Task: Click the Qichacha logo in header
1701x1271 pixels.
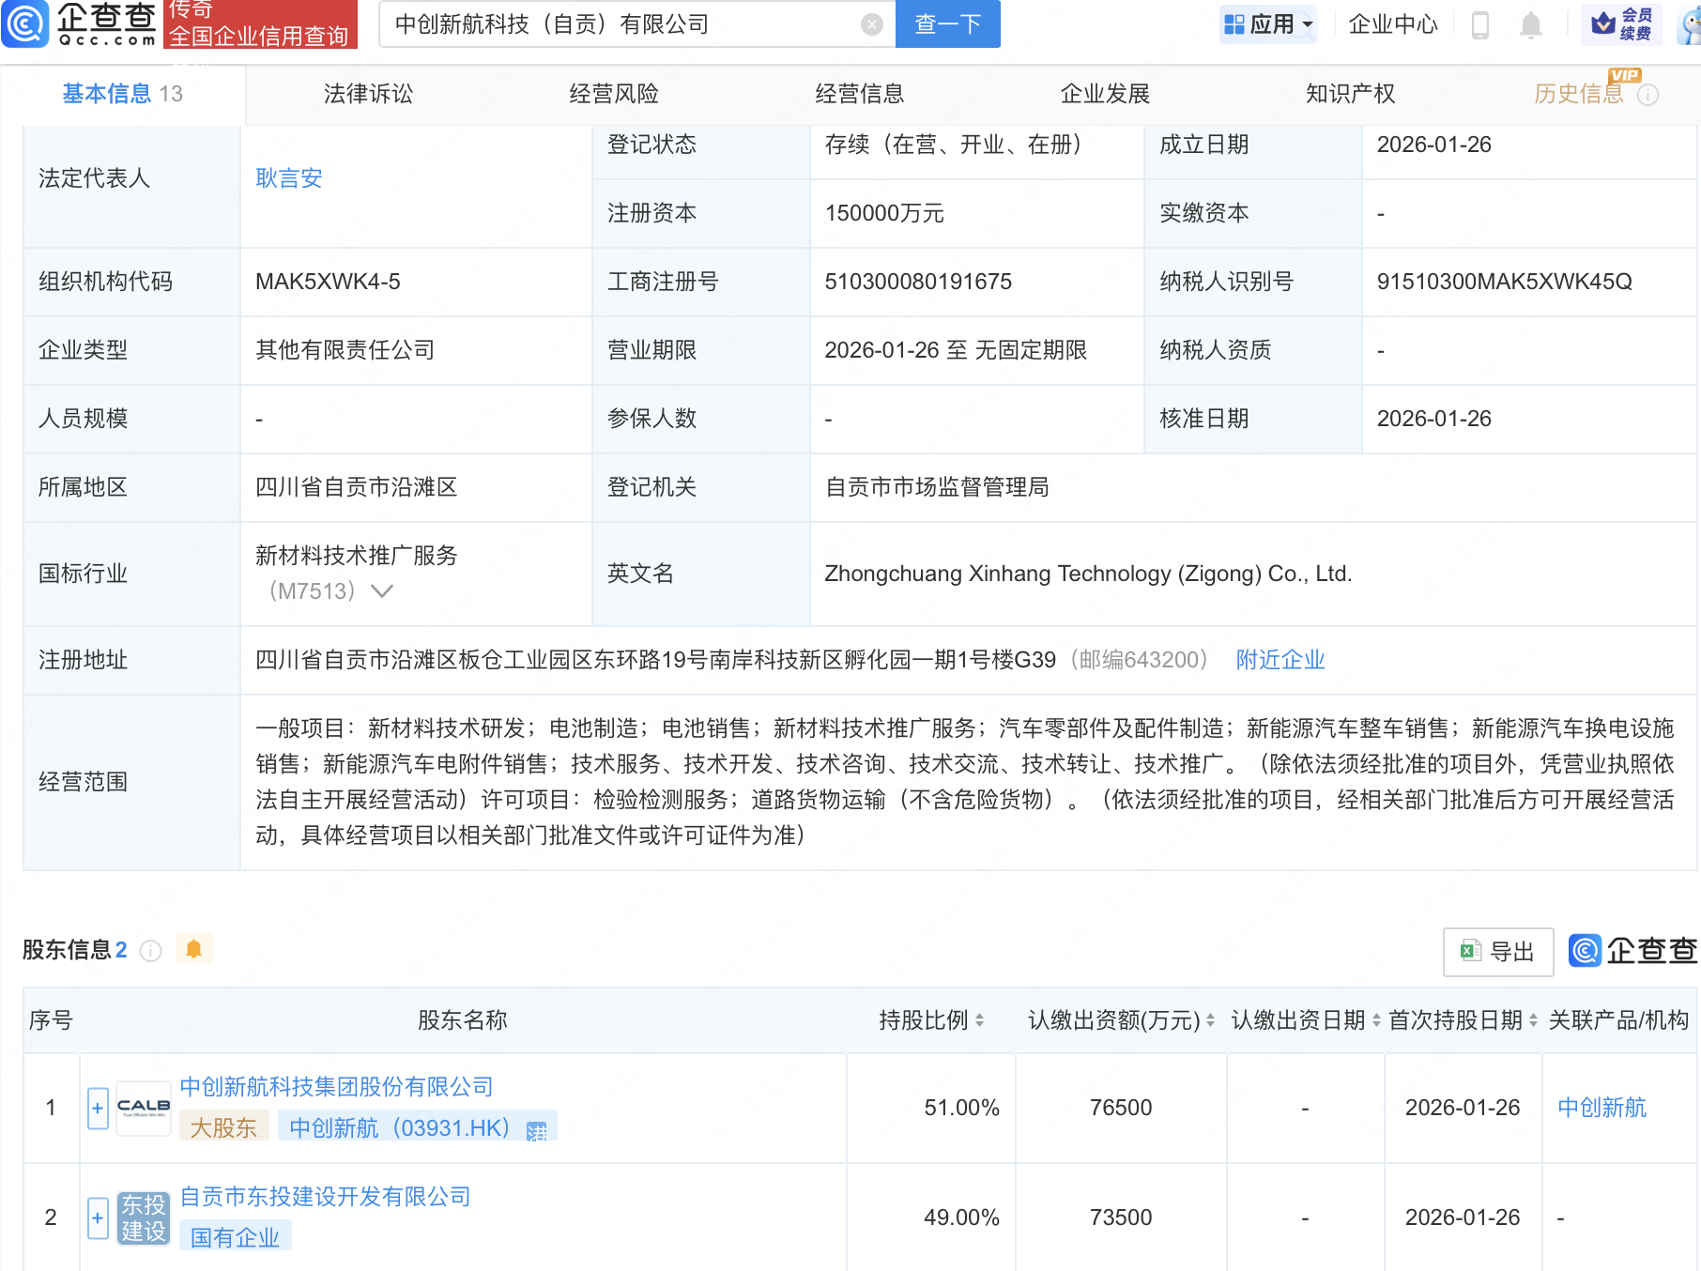Action: point(80,23)
